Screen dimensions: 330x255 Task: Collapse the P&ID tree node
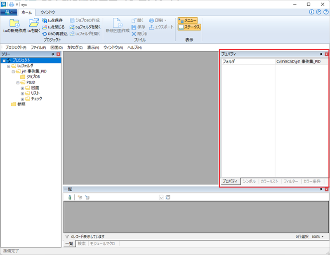pyautogui.click(x=18, y=82)
